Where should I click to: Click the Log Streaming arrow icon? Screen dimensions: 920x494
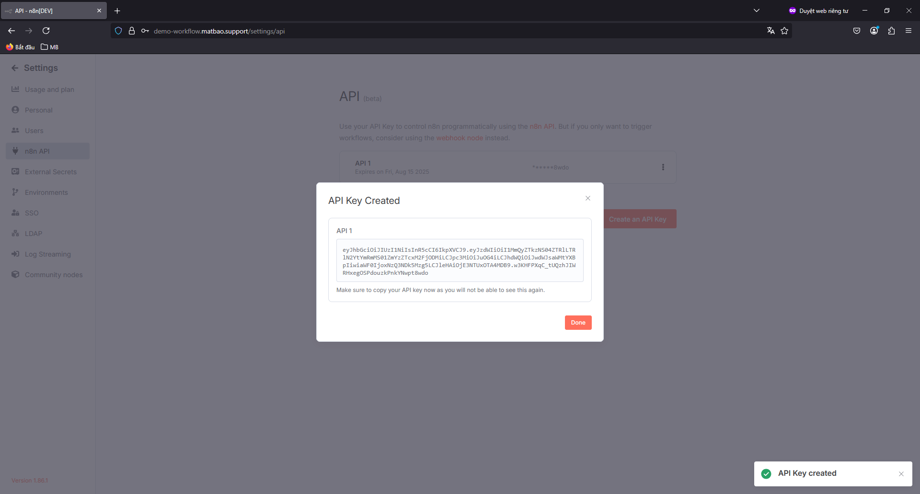point(15,254)
